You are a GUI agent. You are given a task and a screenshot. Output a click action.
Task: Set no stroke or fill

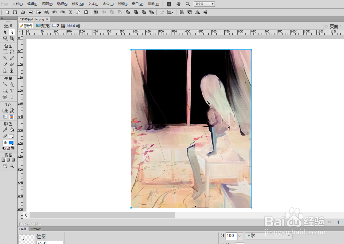coord(8,148)
